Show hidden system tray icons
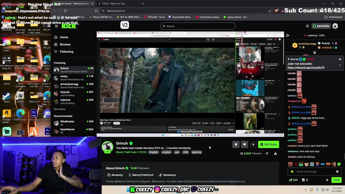This screenshot has height=194, width=345. [x=305, y=190]
